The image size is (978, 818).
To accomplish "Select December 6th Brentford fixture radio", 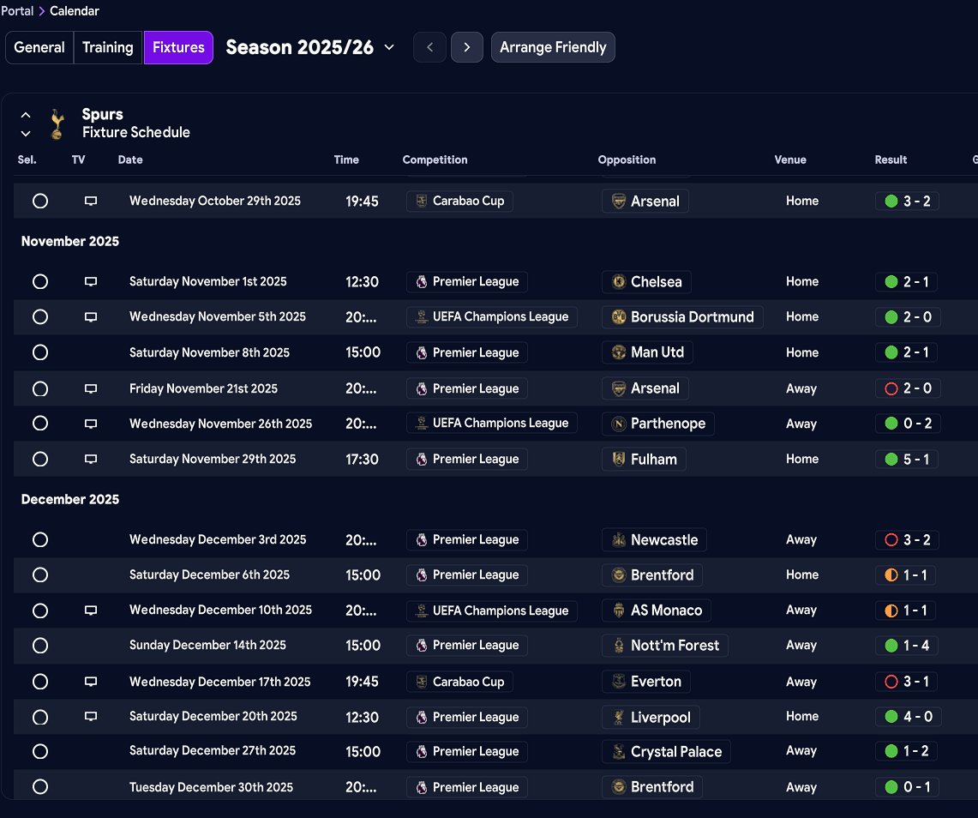I will click(x=40, y=574).
